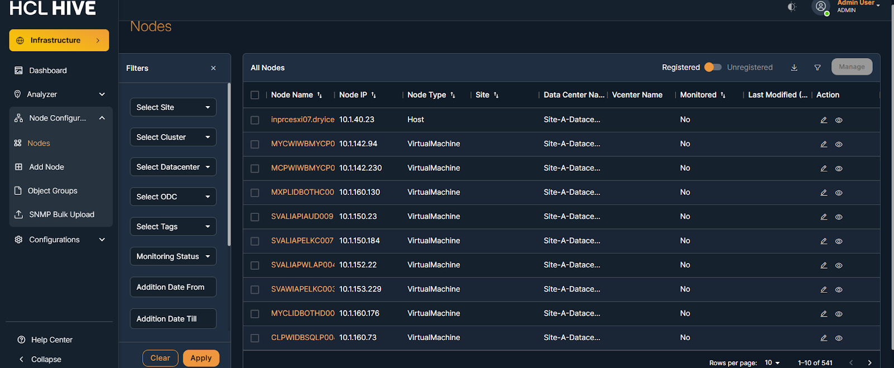Click the Addition Date From field
Screen dimensions: 894x368
click(173, 287)
